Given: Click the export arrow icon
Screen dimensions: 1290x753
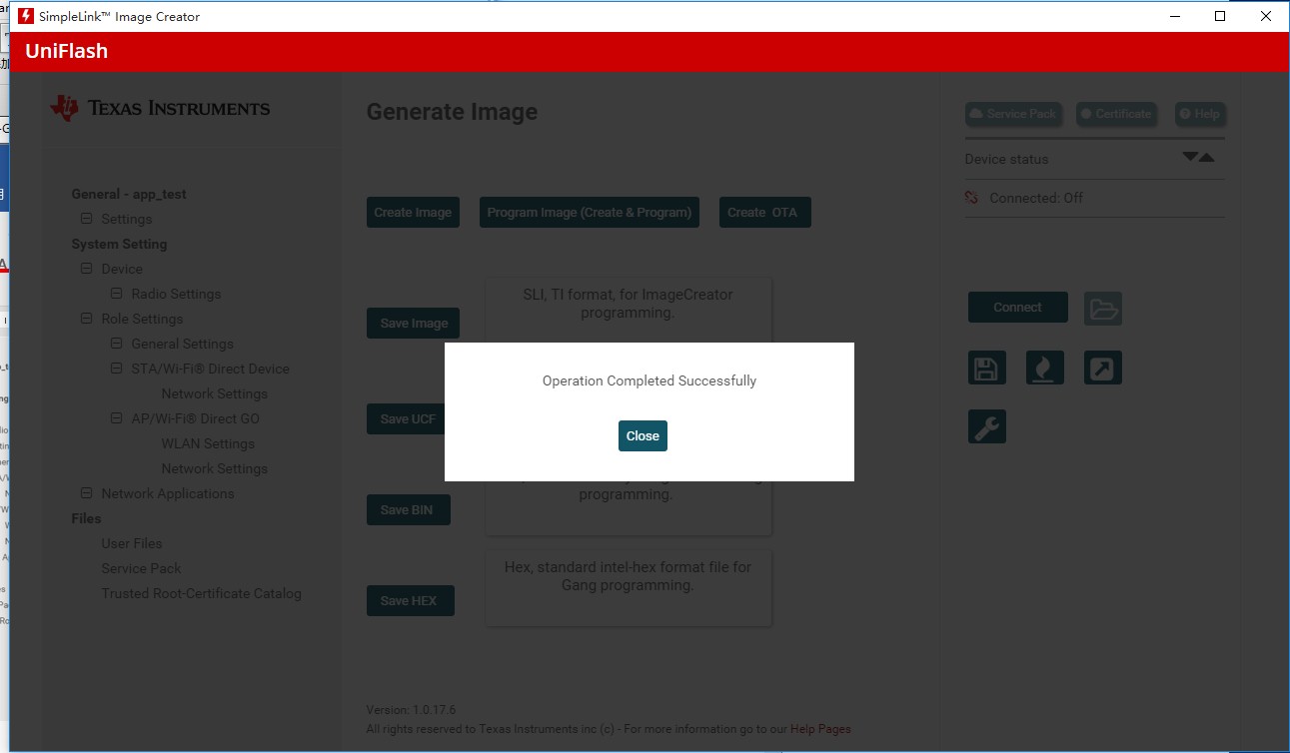Looking at the screenshot, I should pyautogui.click(x=1102, y=369).
